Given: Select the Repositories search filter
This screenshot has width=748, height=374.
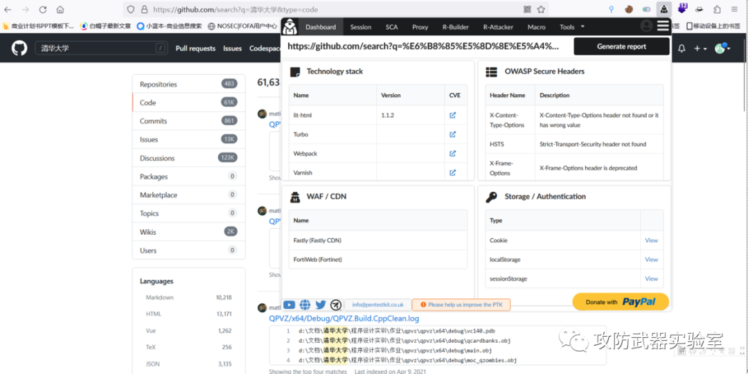Looking at the screenshot, I should tap(188, 84).
